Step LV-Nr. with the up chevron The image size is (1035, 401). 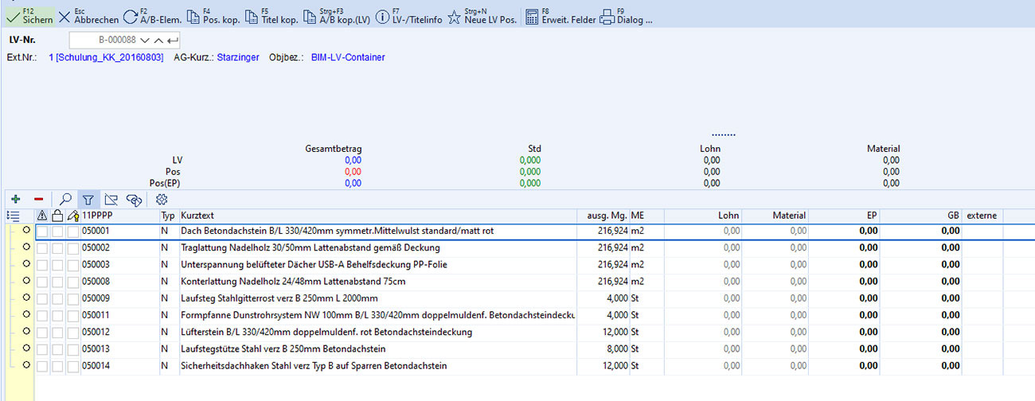click(x=158, y=40)
